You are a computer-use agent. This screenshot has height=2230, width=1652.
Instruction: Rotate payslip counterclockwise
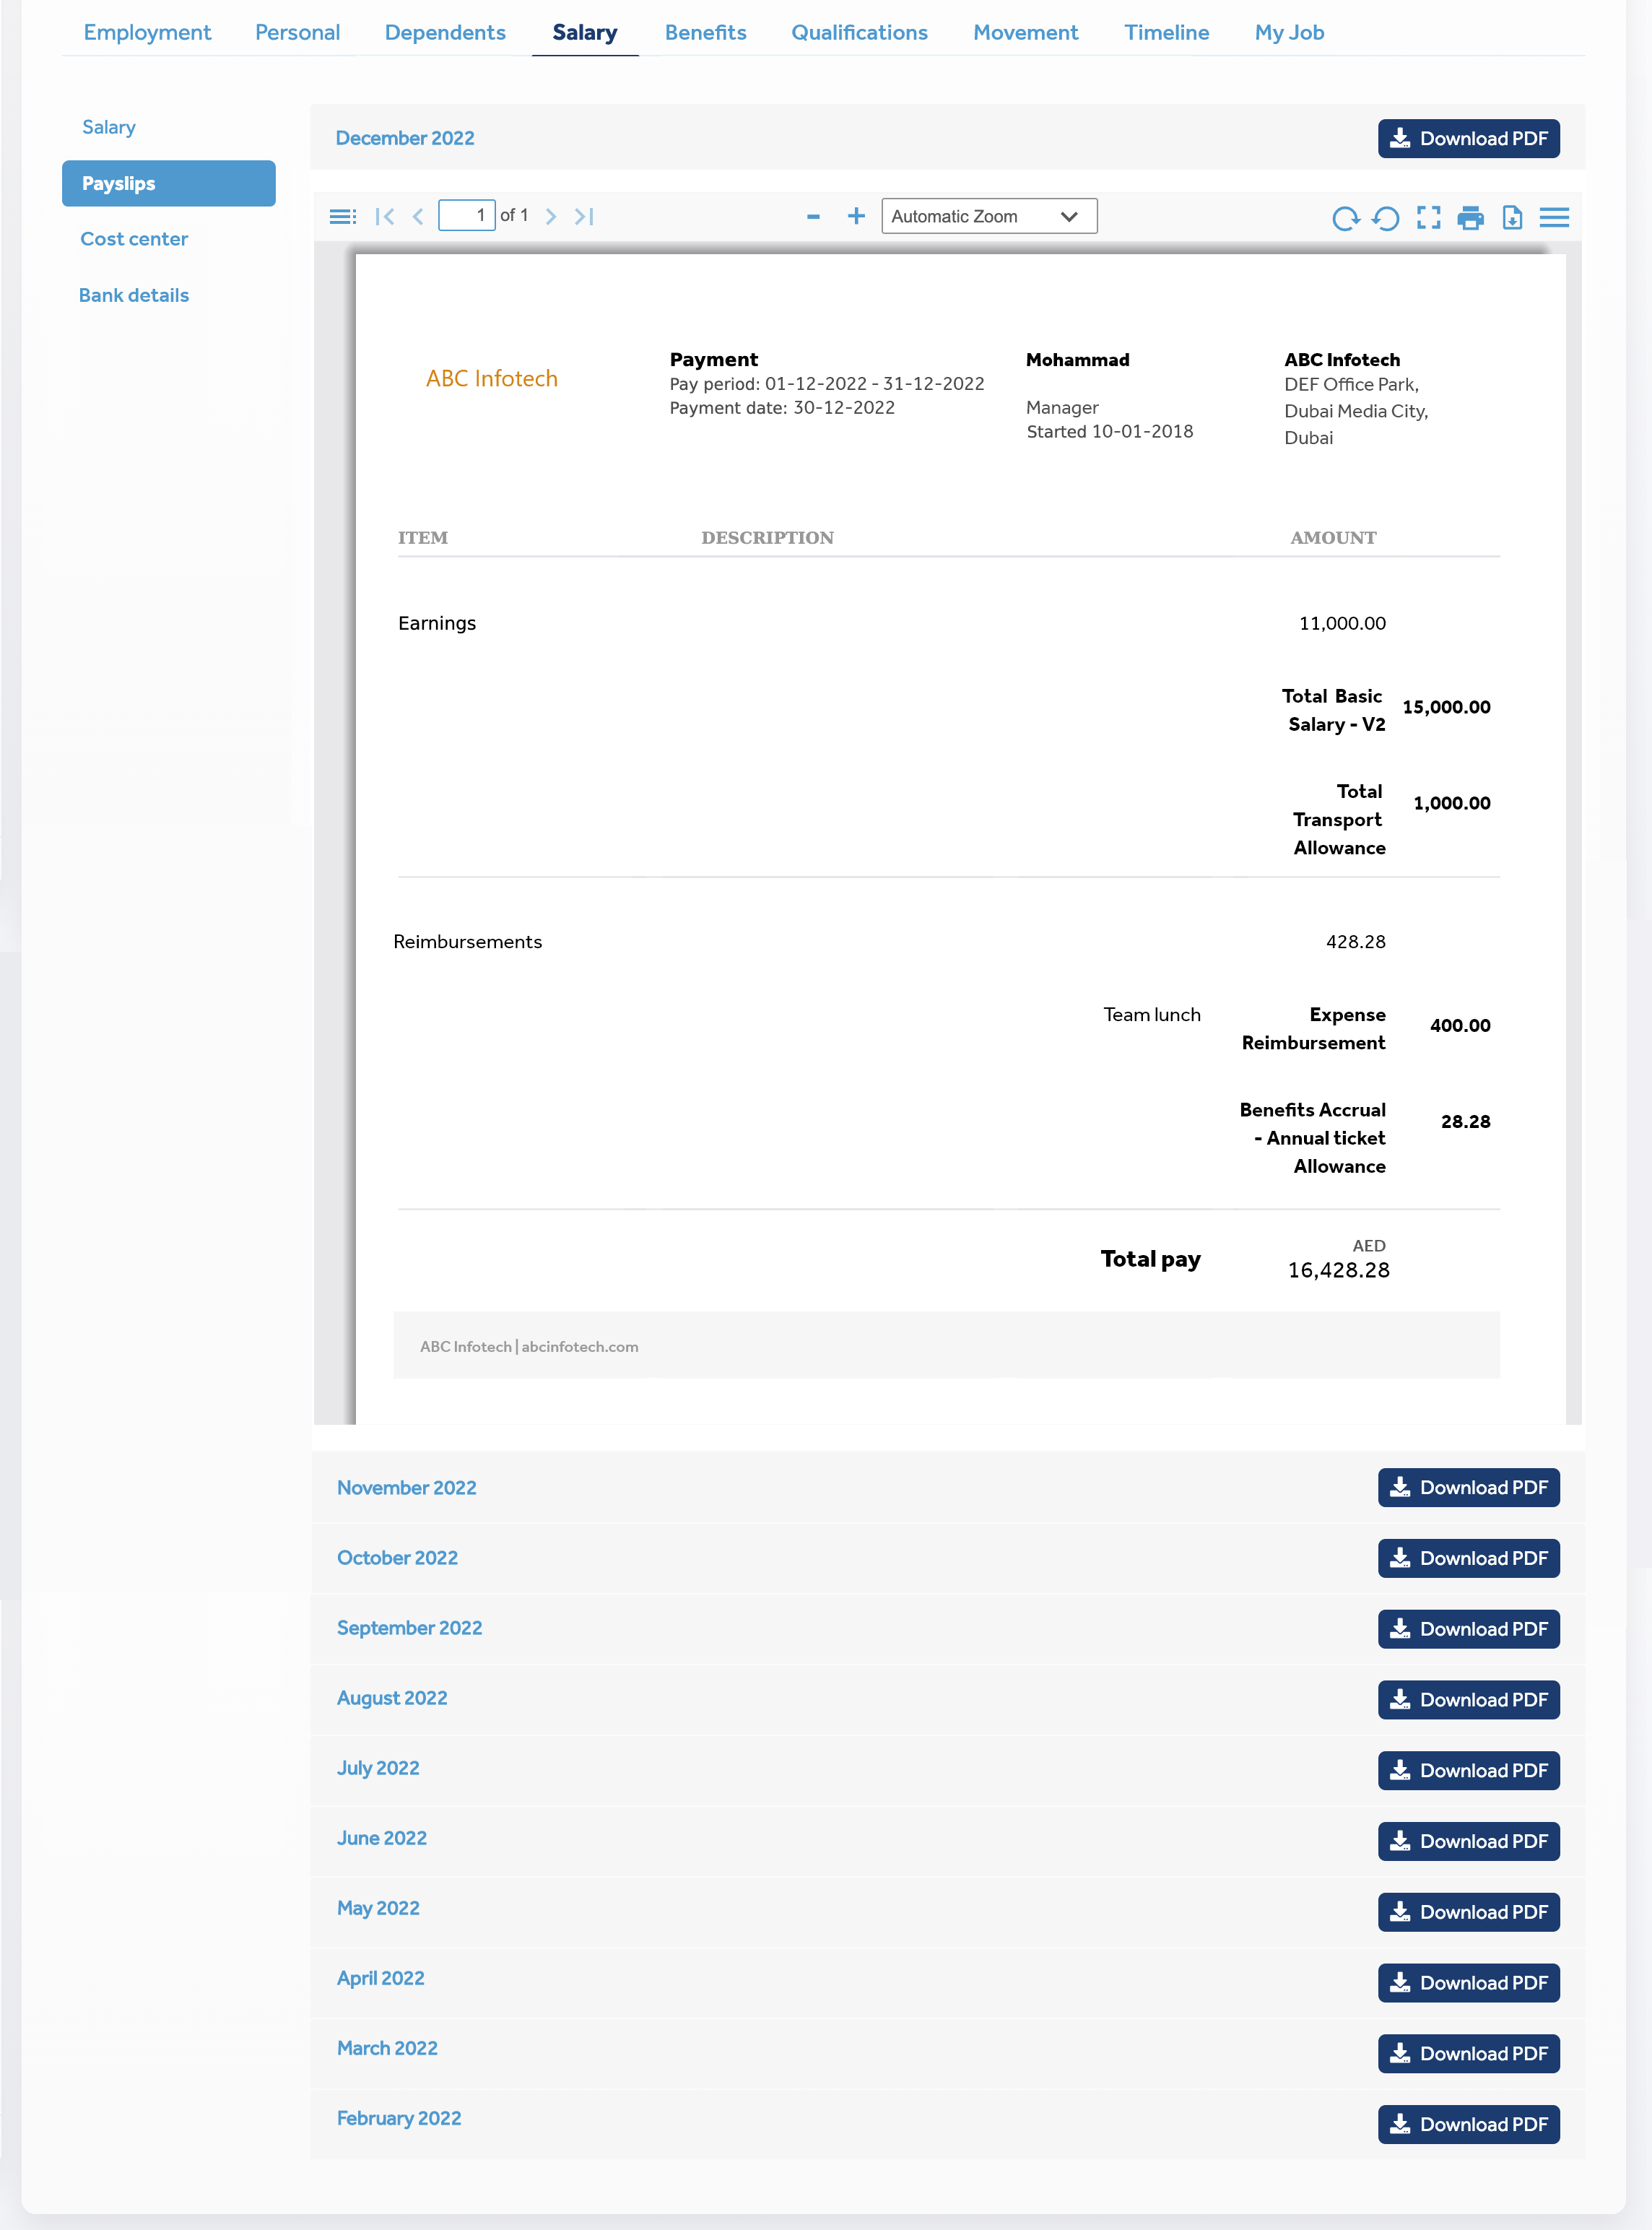pyautogui.click(x=1386, y=218)
